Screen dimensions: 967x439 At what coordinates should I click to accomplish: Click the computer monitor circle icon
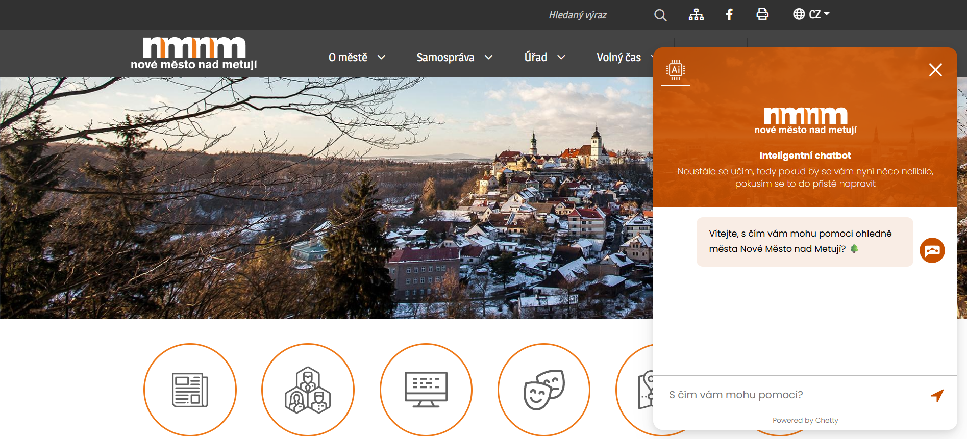coord(426,390)
